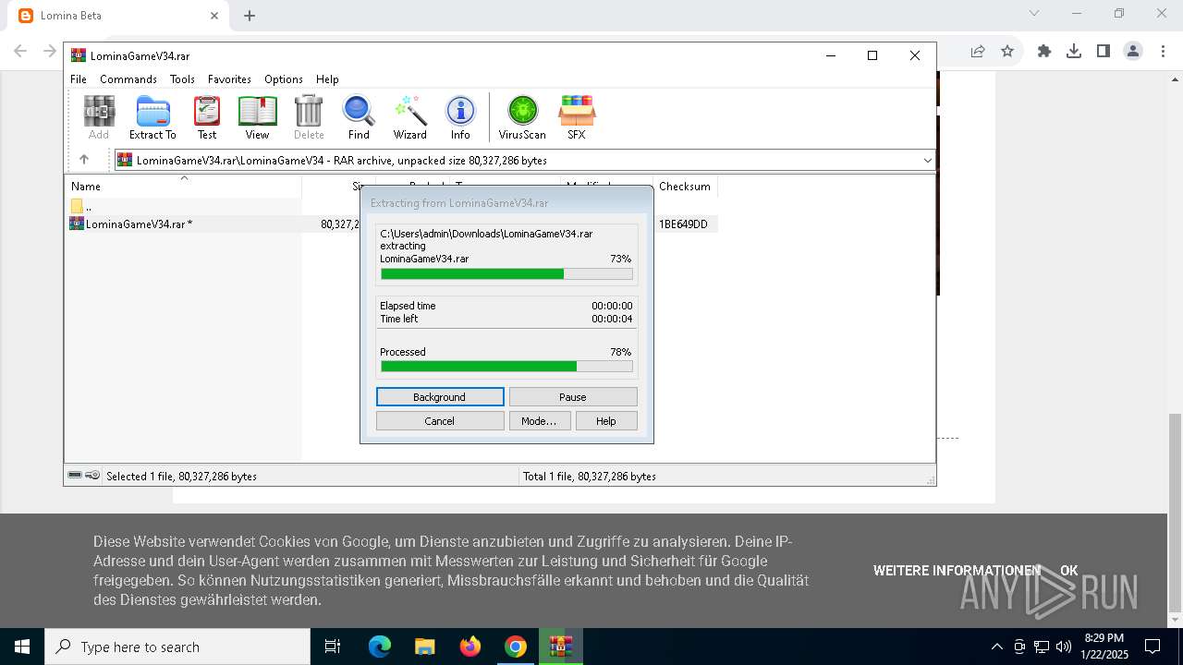The width and height of the screenshot is (1183, 665).
Task: Open the Options menu
Action: point(284,79)
